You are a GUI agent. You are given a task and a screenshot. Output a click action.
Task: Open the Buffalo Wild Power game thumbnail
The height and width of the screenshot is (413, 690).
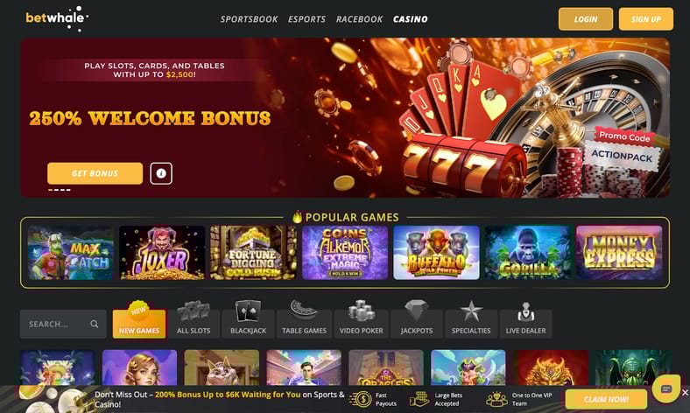[436, 253]
